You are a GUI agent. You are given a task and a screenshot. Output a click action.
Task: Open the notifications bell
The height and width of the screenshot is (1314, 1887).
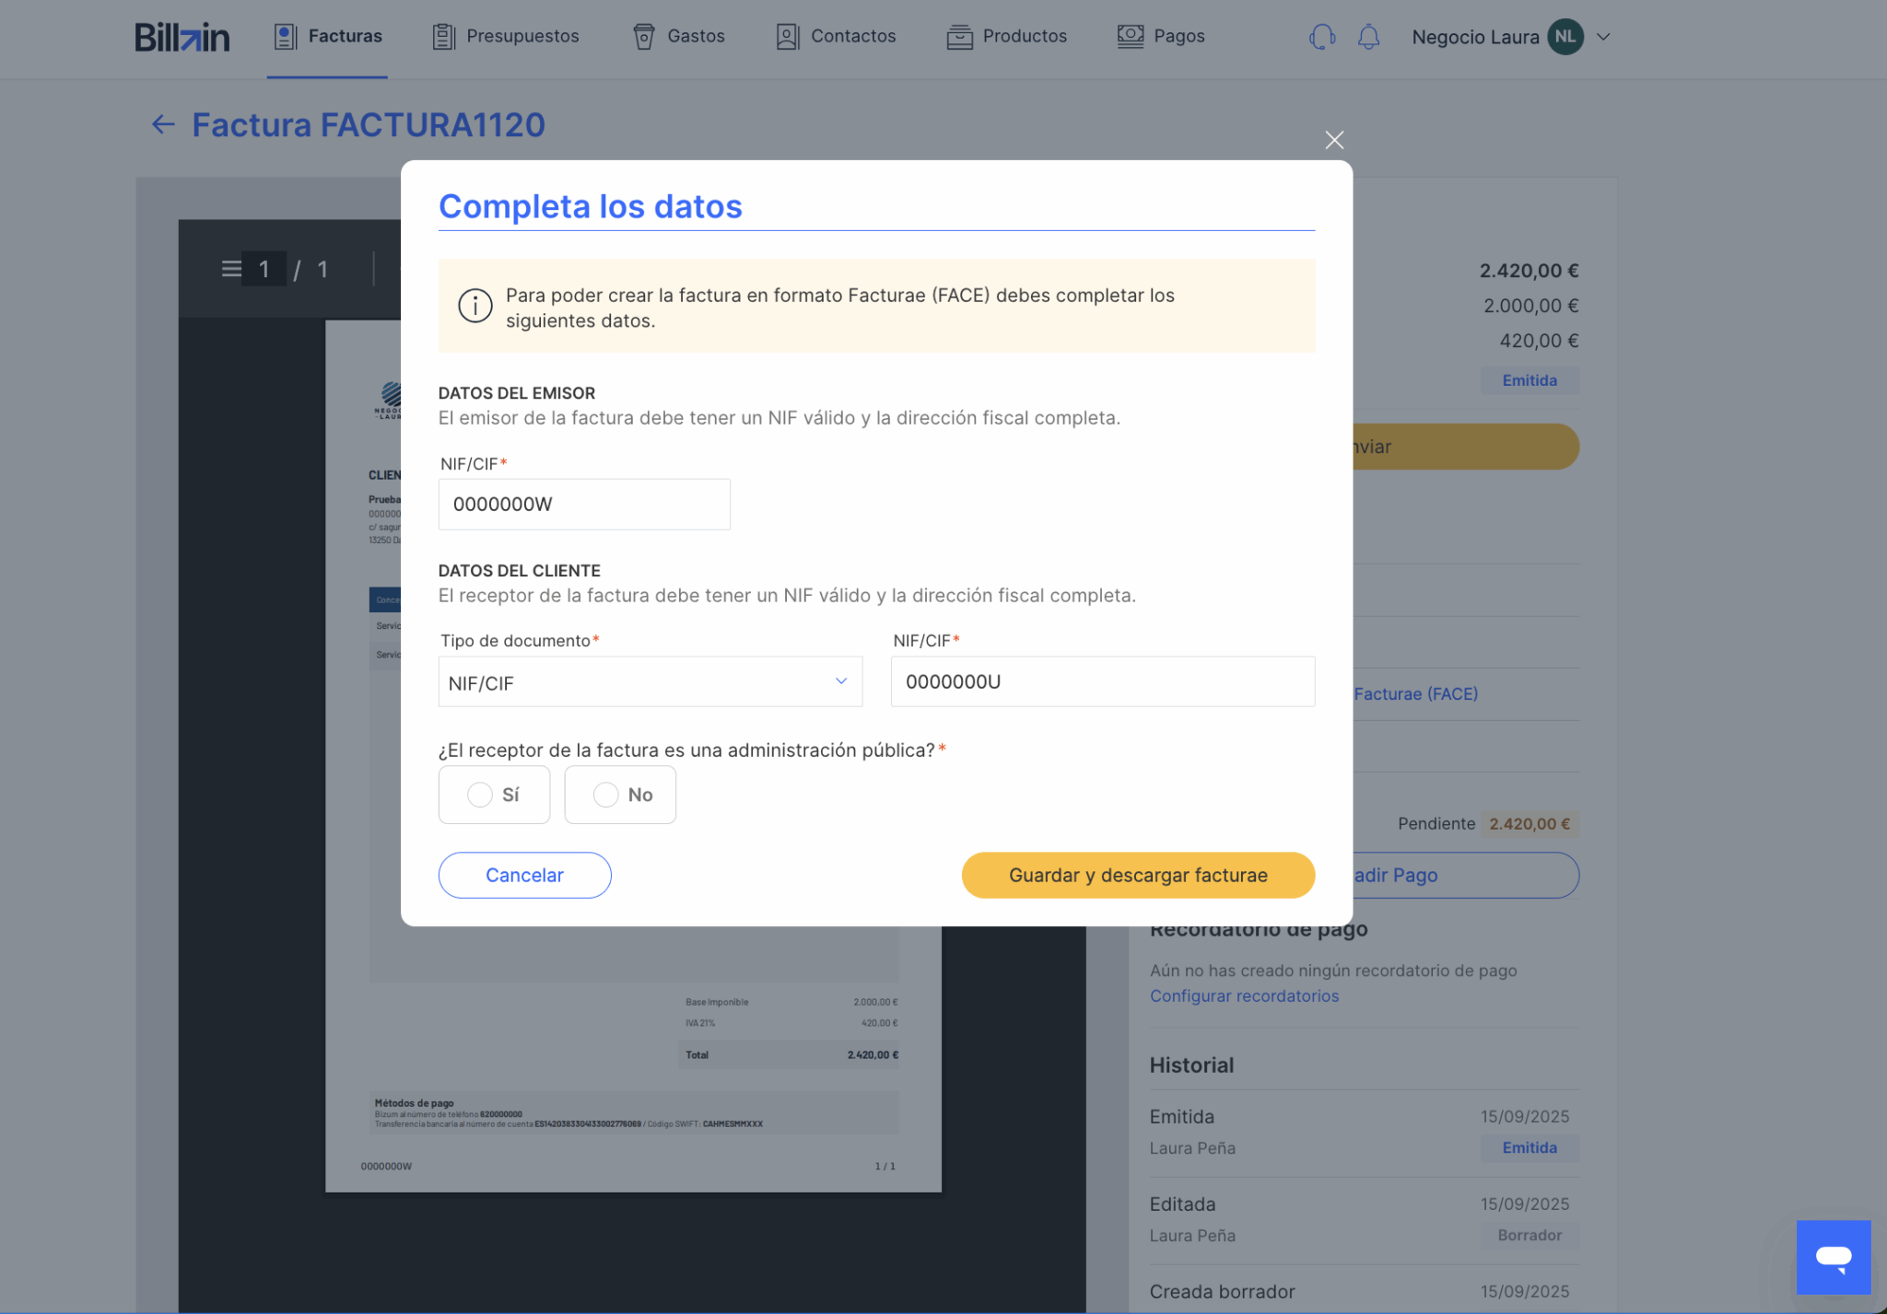point(1368,37)
